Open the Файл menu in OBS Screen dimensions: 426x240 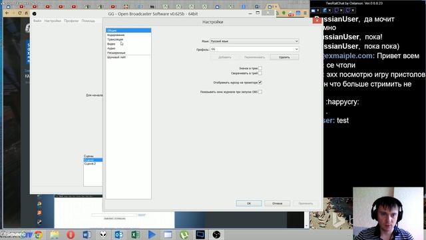pos(37,21)
